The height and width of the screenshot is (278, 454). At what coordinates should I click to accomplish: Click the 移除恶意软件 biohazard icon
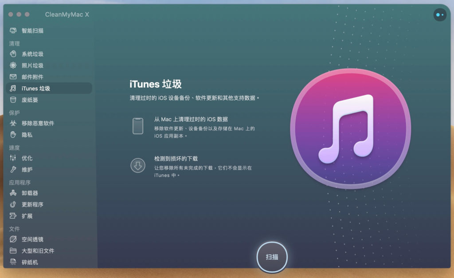click(x=13, y=124)
